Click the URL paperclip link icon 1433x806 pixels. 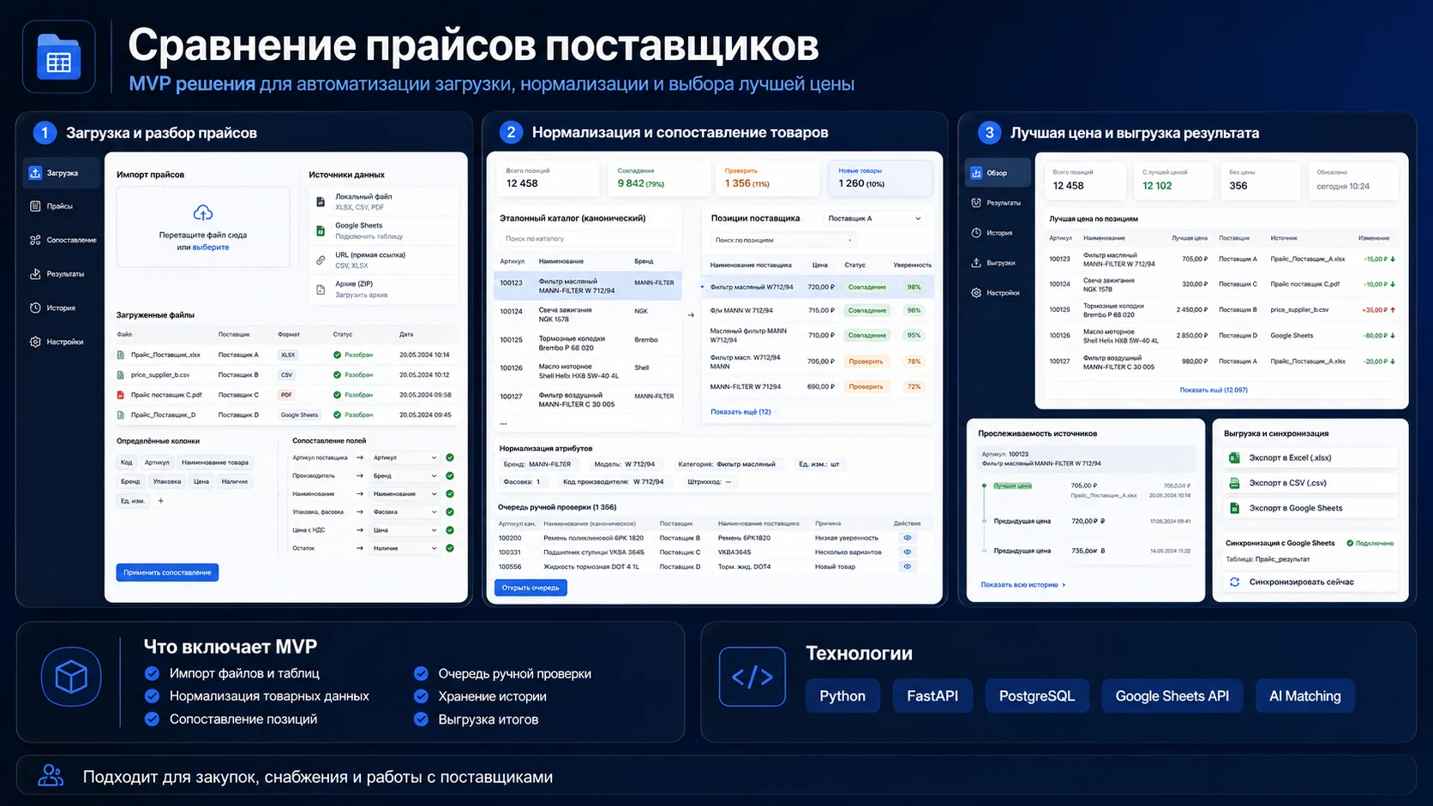[x=321, y=260]
